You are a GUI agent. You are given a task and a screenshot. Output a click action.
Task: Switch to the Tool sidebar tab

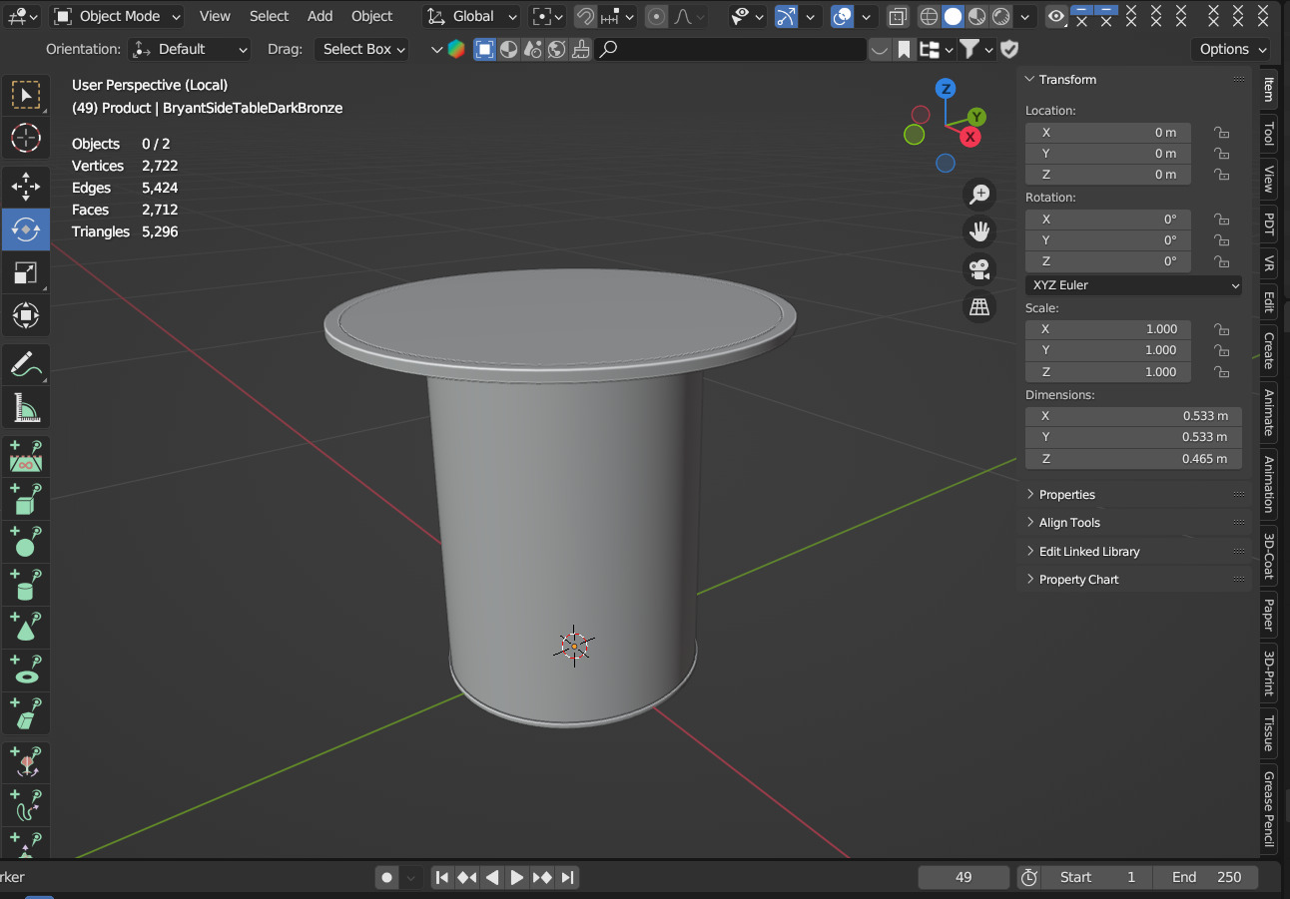point(1269,133)
